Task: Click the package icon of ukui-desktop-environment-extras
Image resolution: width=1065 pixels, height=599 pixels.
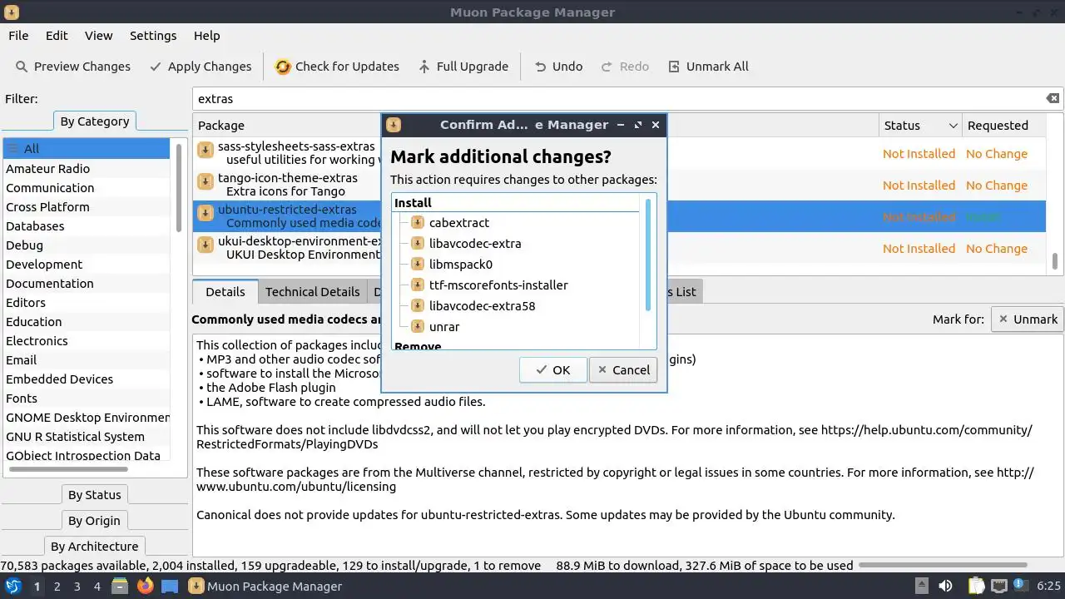Action: tap(205, 245)
